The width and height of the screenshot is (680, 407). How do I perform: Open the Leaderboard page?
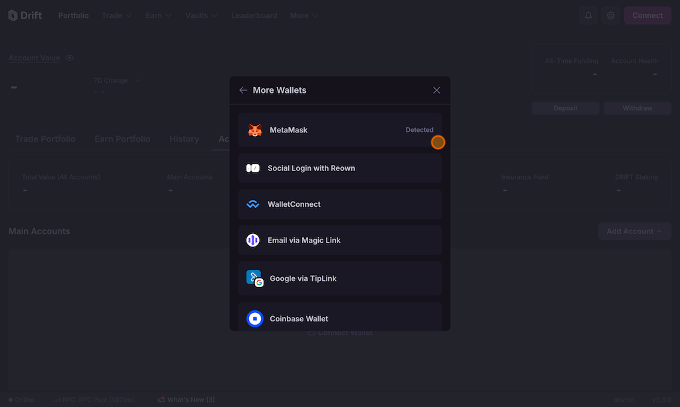(254, 15)
